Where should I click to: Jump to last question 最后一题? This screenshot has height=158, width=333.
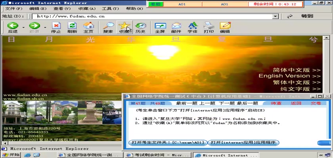pyautogui.click(x=247, y=103)
